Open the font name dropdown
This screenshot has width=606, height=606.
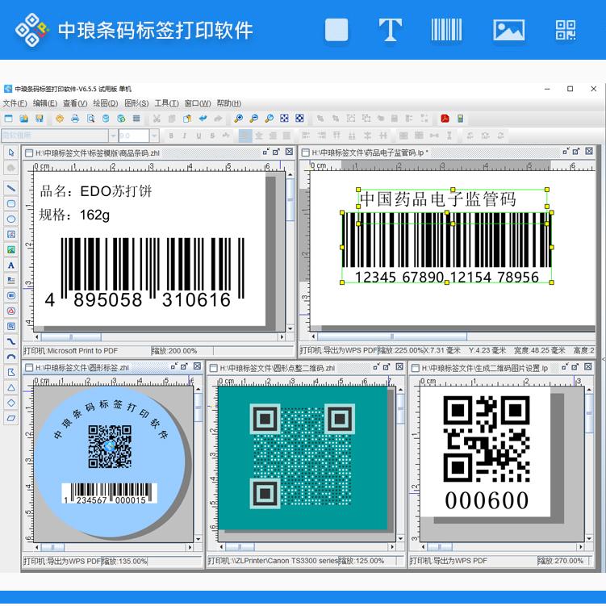tap(113, 136)
